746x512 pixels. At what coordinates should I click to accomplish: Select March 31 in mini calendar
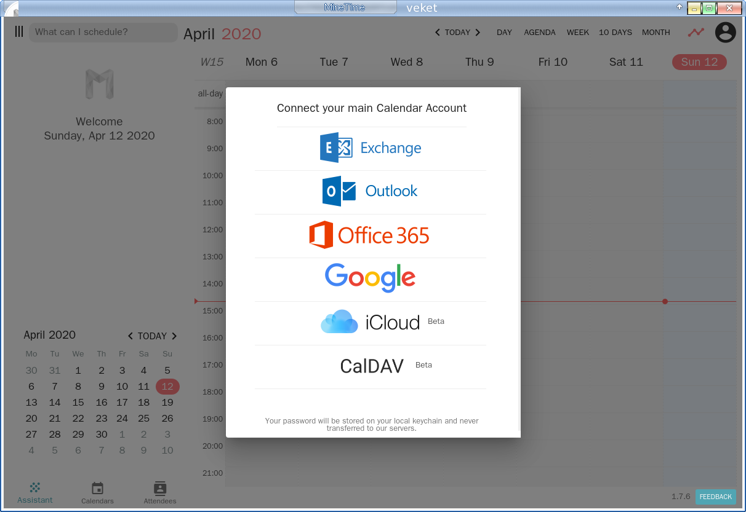click(55, 371)
